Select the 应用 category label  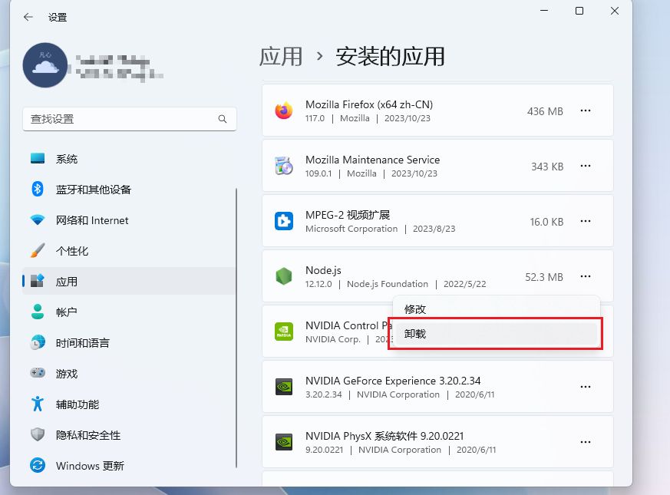[x=67, y=282]
